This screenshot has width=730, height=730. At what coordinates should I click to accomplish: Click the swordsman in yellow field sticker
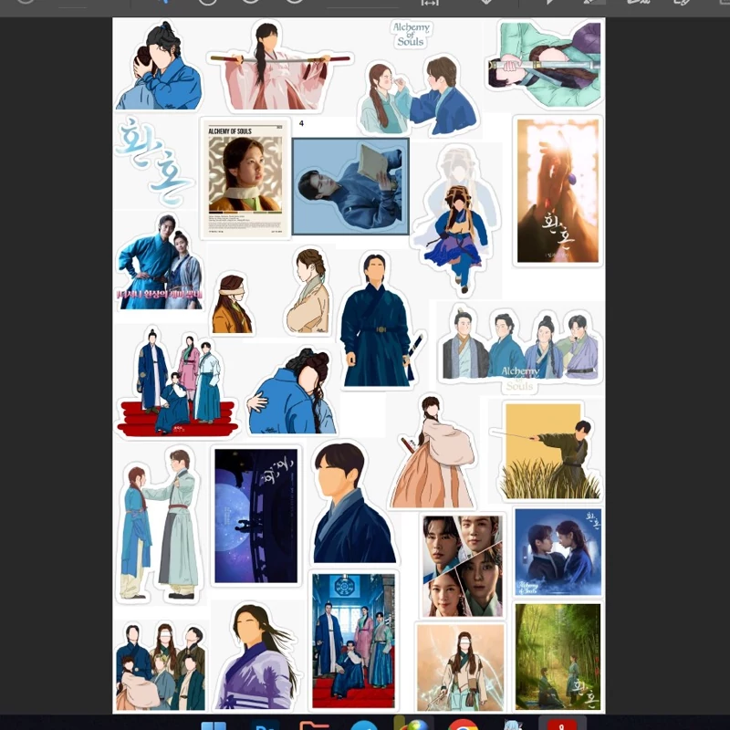546,450
